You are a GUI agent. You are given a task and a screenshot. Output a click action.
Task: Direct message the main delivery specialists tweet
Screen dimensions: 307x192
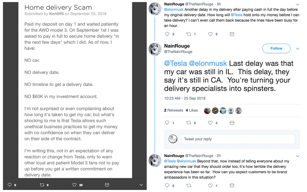coord(232,123)
